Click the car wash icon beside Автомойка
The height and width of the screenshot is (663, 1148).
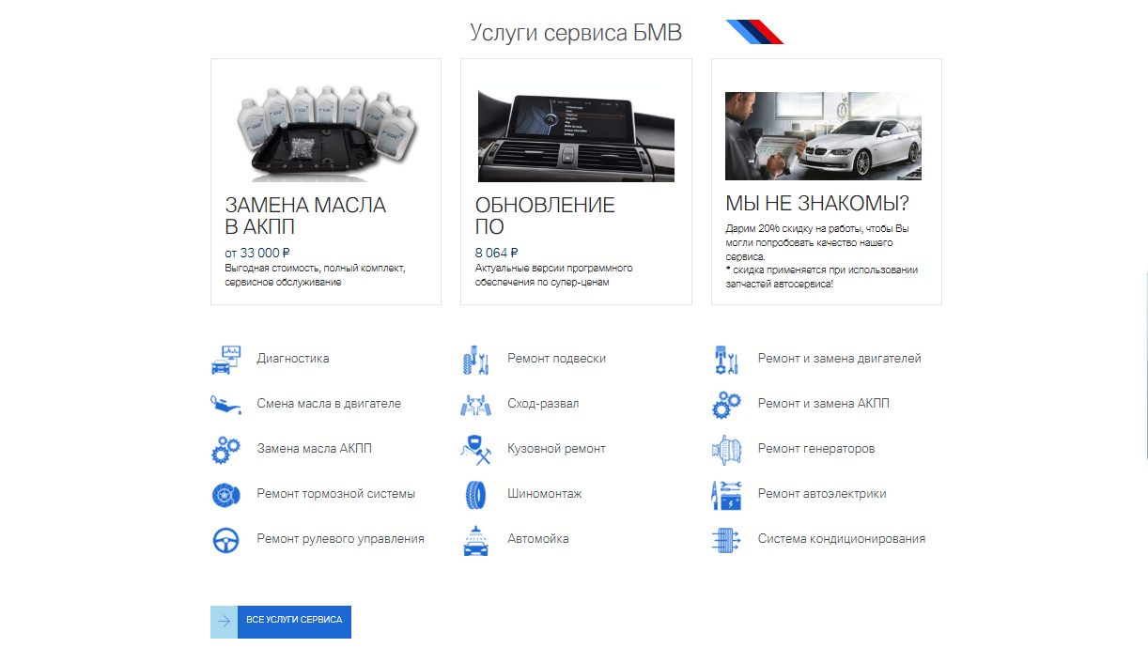coord(476,539)
